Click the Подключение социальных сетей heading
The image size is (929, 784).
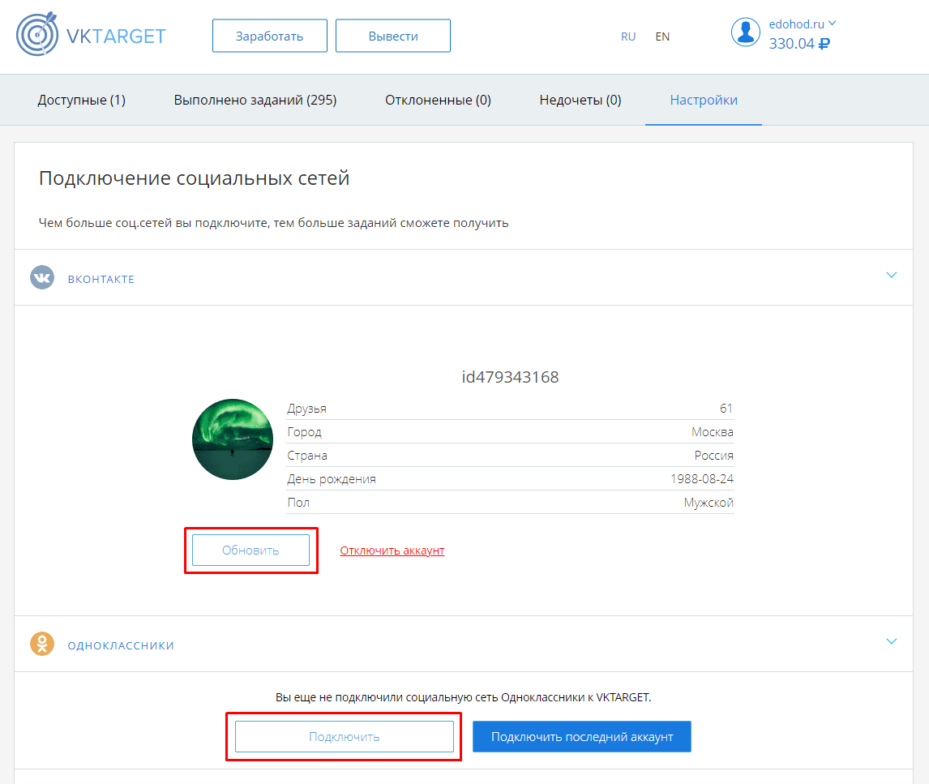click(x=195, y=178)
